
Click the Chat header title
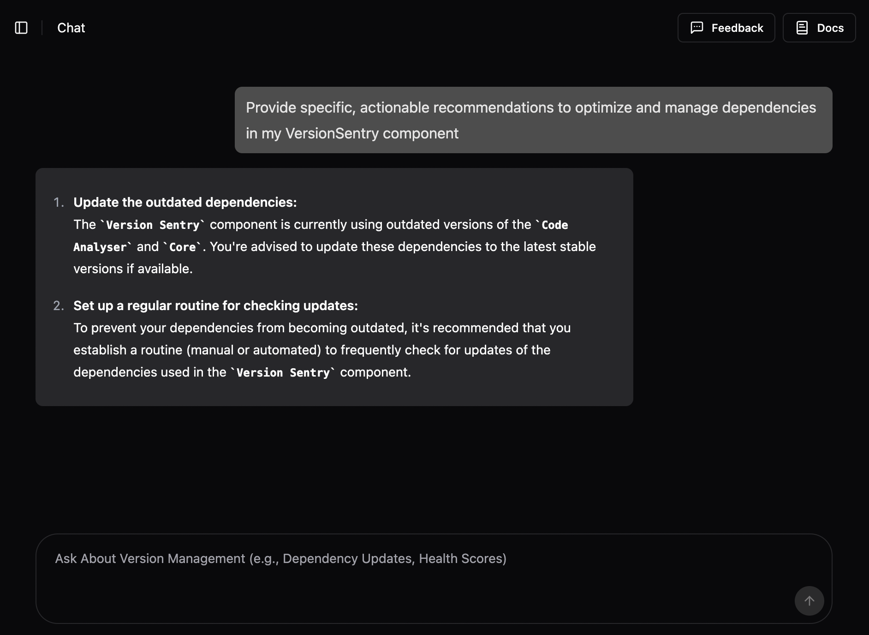click(71, 28)
